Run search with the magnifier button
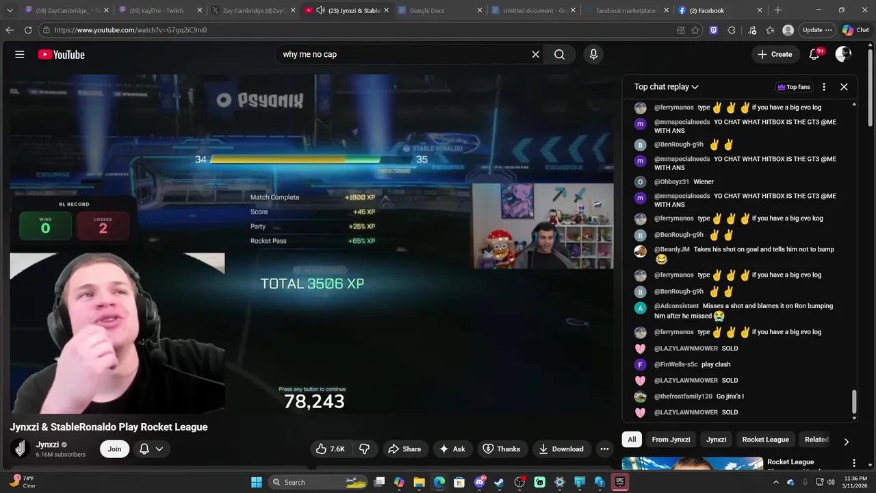The image size is (876, 493). [x=559, y=55]
